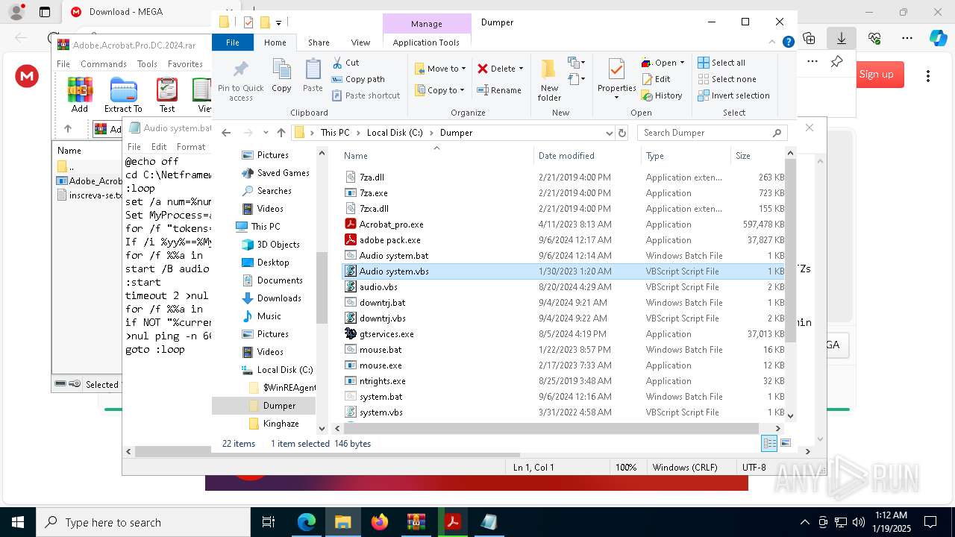This screenshot has width=955, height=537.
Task: Select Kinghaze folder in navigation tree
Action: (281, 424)
